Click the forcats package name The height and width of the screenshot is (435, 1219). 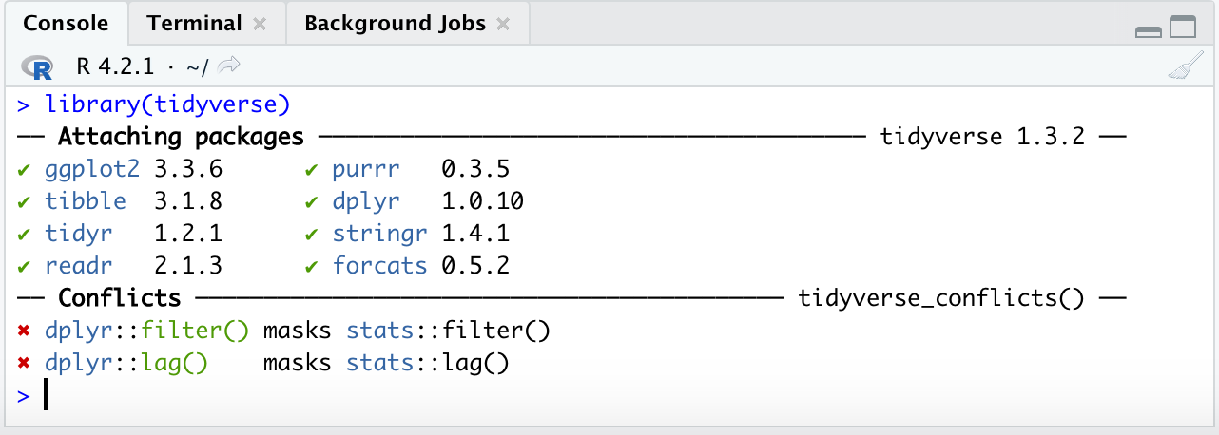(x=379, y=266)
